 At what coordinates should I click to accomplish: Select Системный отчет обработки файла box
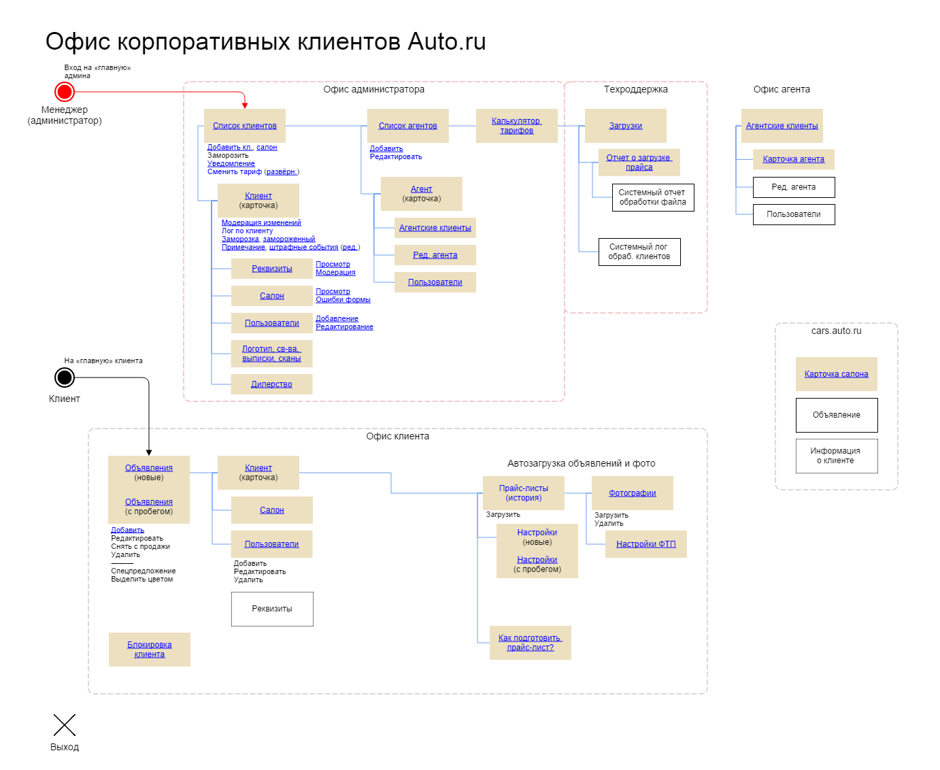click(x=653, y=197)
